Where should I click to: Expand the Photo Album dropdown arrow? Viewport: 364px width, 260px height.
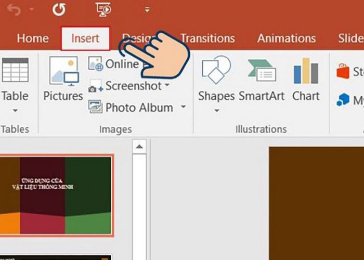point(183,108)
